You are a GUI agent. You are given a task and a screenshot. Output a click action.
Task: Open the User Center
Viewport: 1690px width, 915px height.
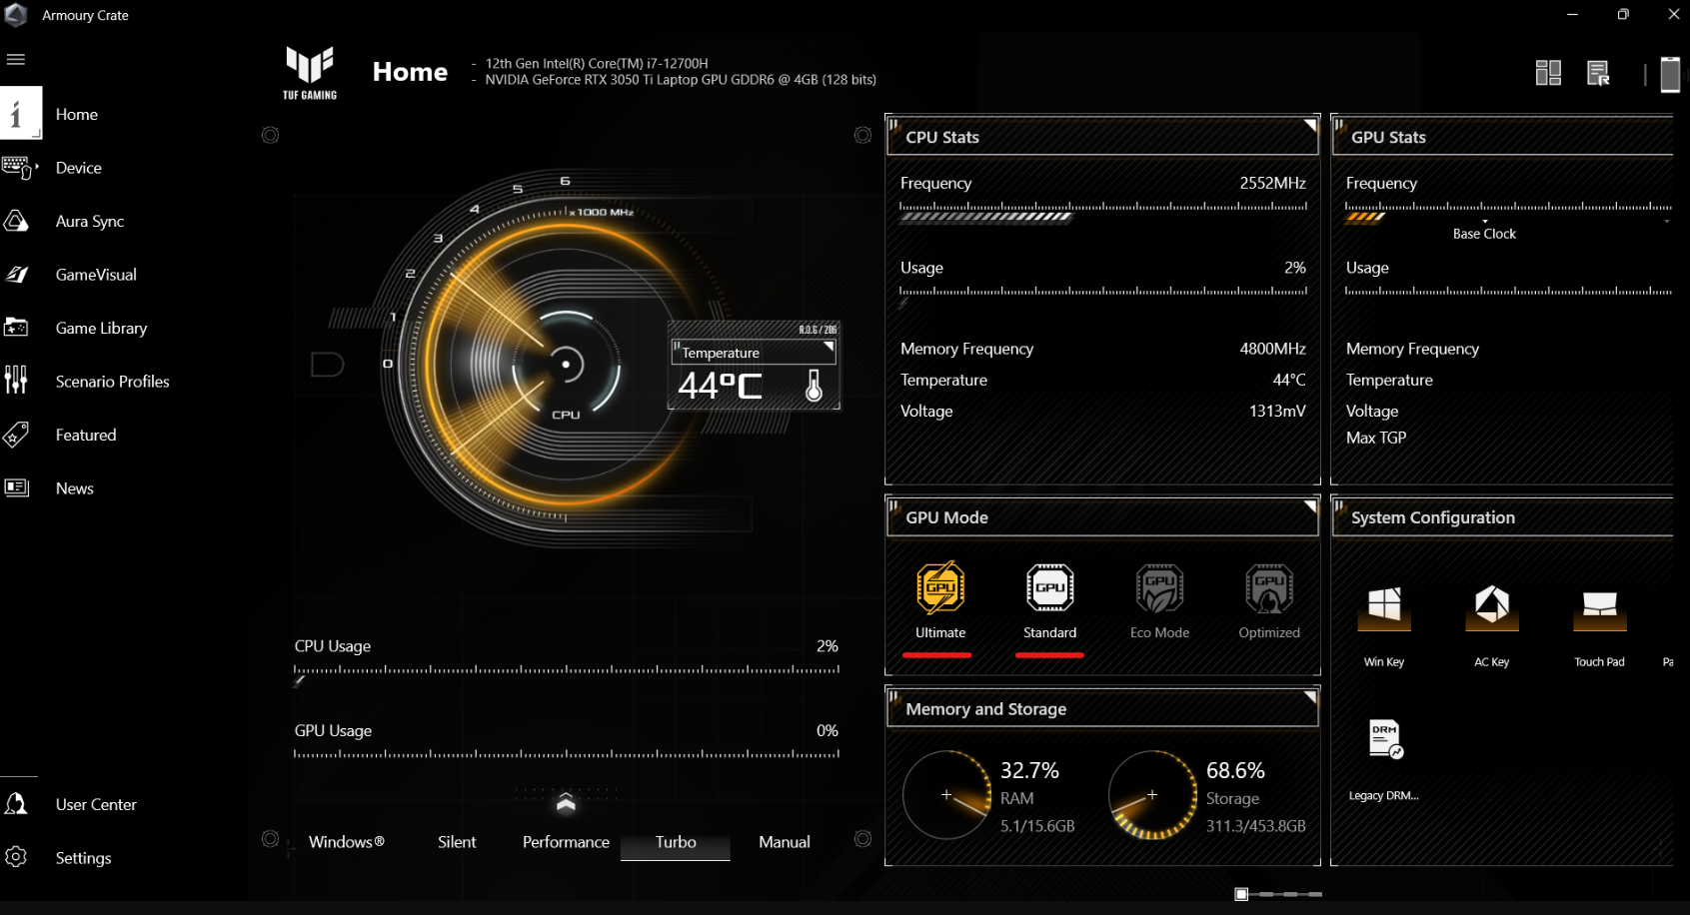pyautogui.click(x=96, y=804)
